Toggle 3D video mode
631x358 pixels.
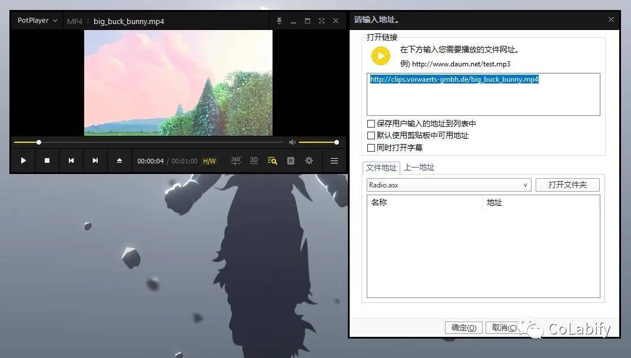(x=254, y=160)
